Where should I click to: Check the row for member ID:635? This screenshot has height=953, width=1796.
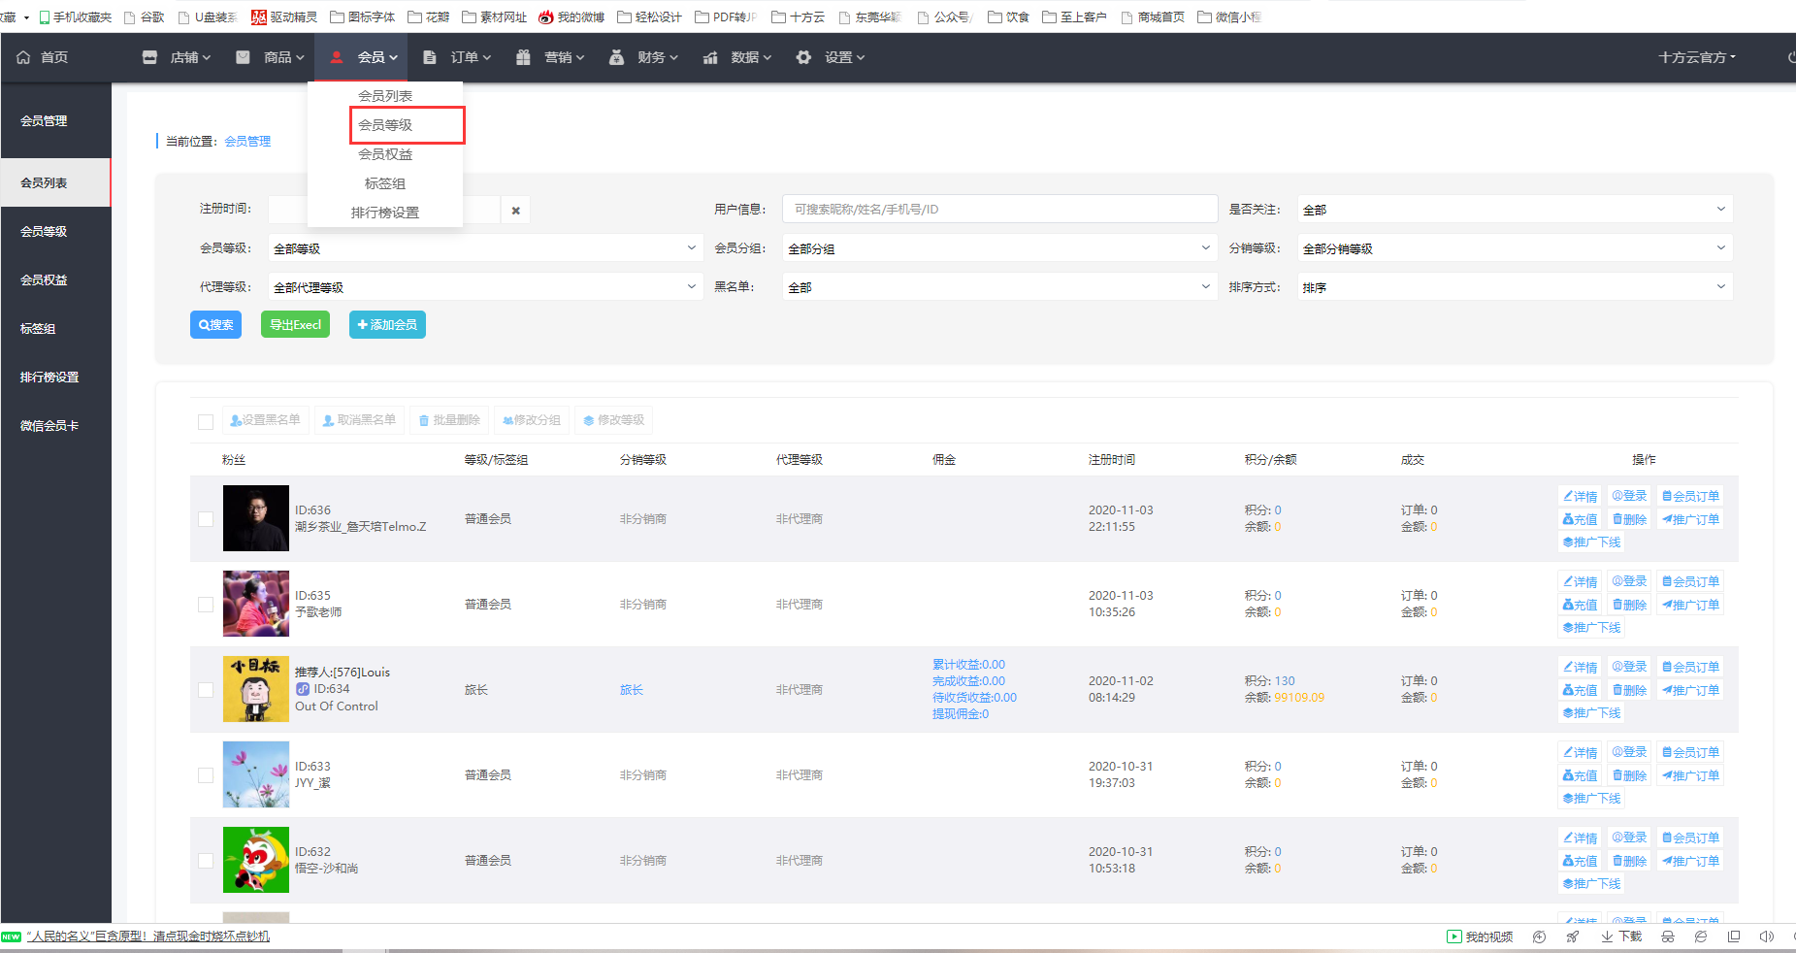pos(206,605)
